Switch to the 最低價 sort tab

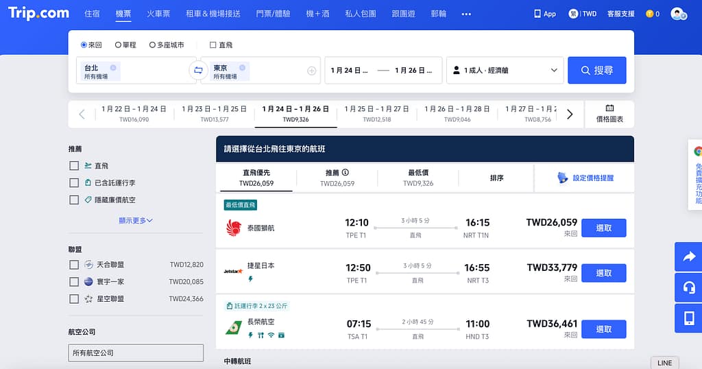click(x=418, y=178)
